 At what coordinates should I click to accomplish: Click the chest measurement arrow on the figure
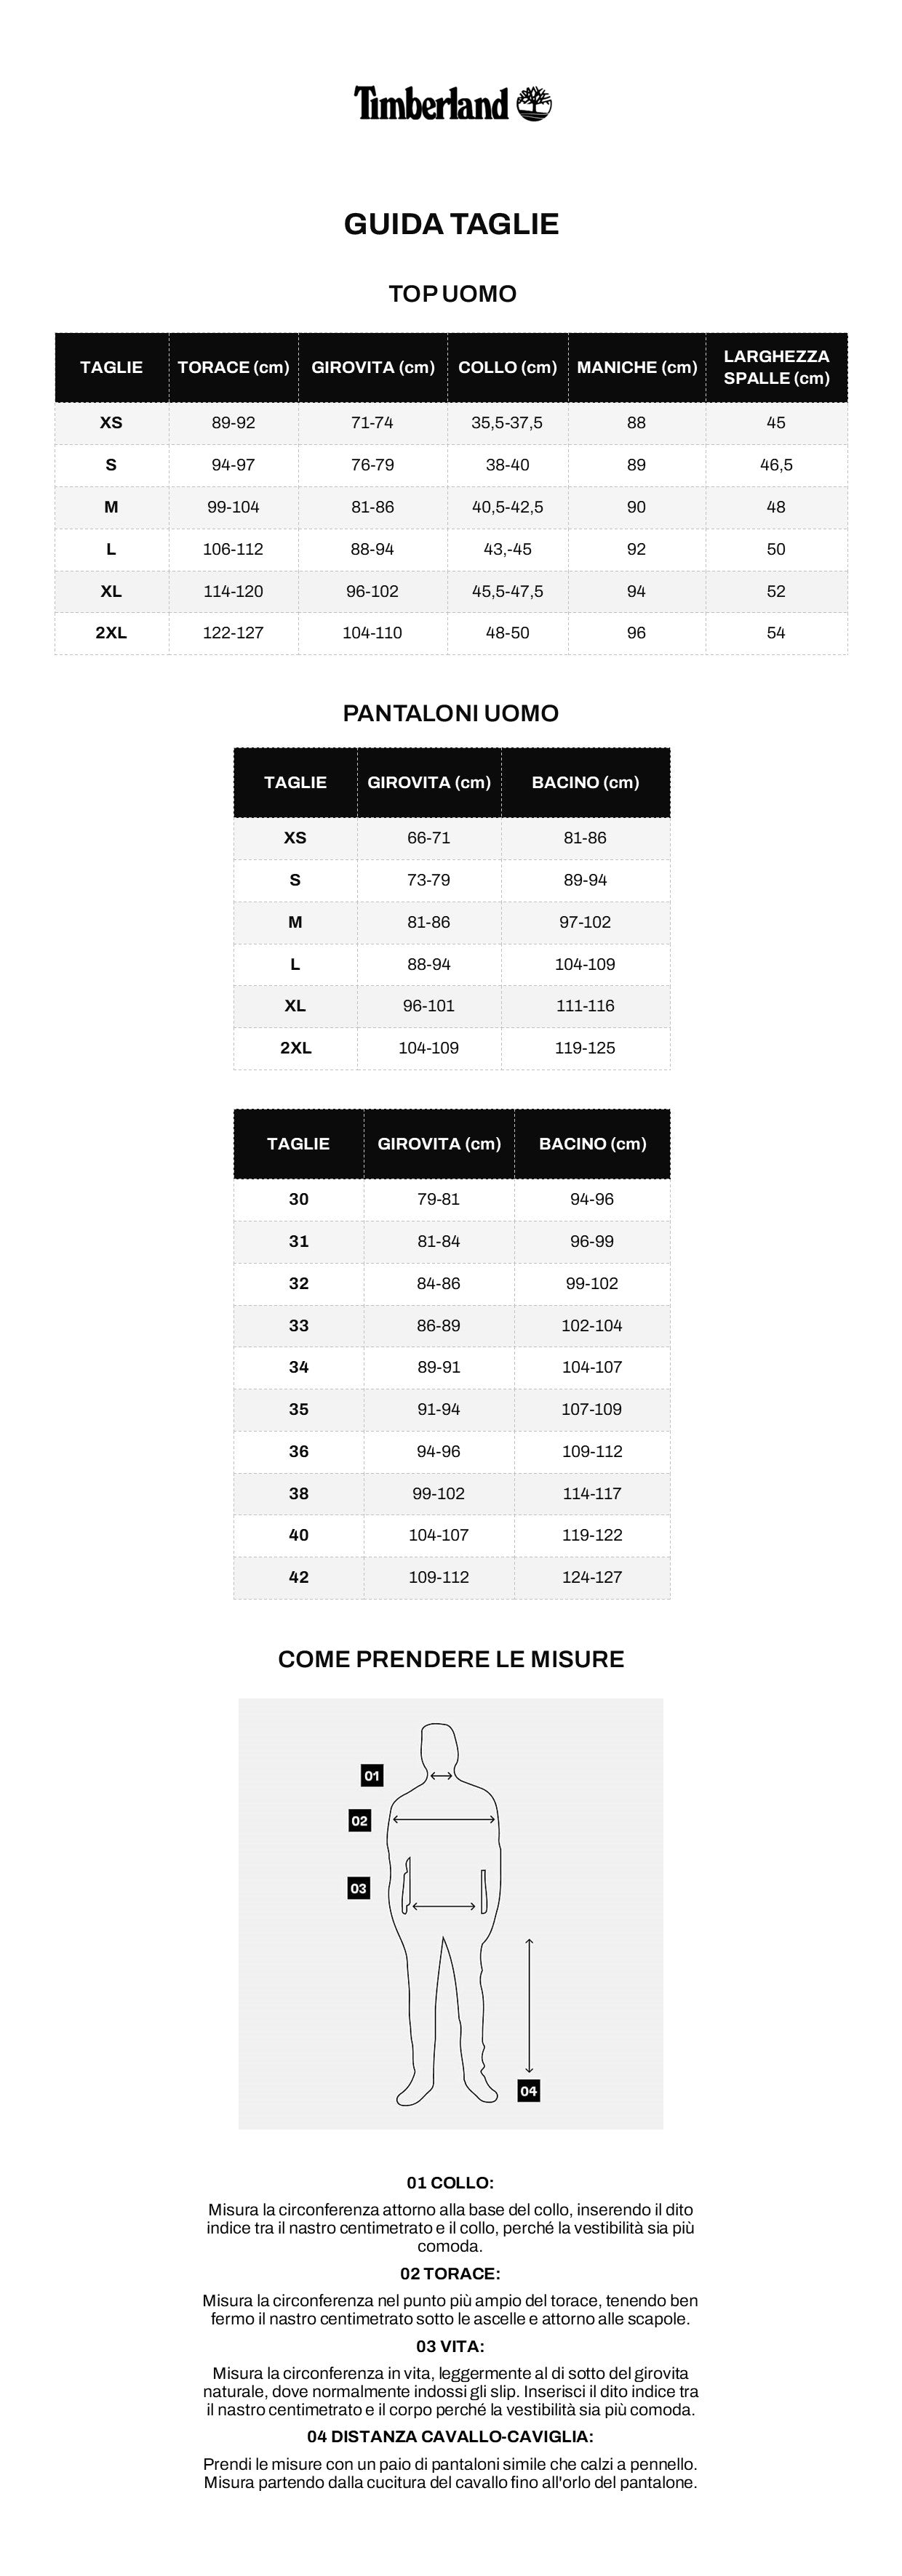pos(444,1819)
